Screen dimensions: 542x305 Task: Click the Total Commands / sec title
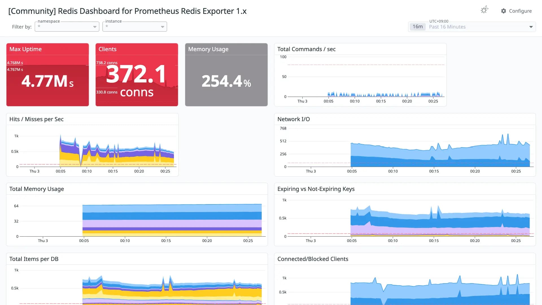pos(306,49)
